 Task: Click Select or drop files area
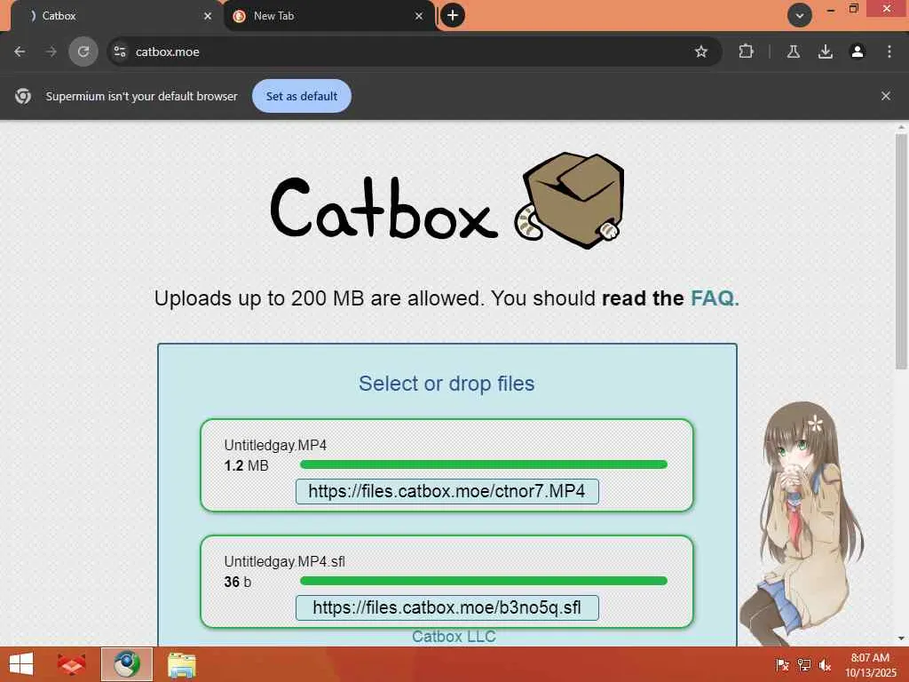pyautogui.click(x=447, y=384)
